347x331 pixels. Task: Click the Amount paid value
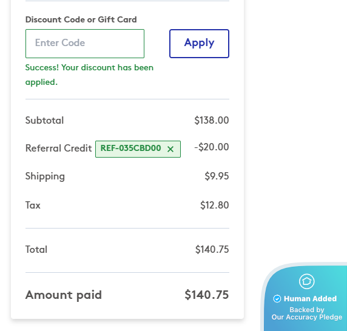pos(207,295)
